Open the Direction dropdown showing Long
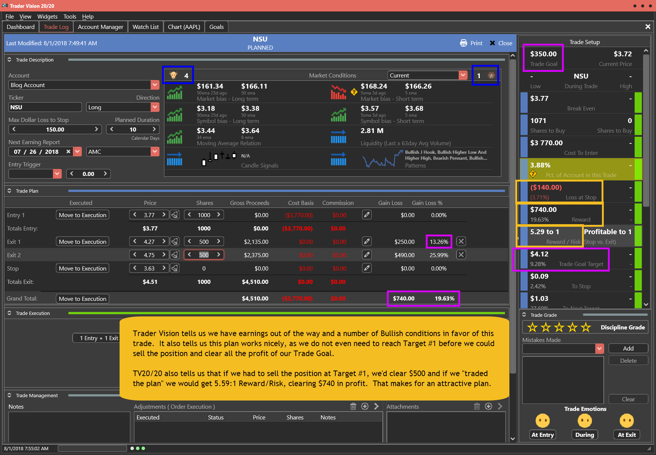 click(x=155, y=107)
